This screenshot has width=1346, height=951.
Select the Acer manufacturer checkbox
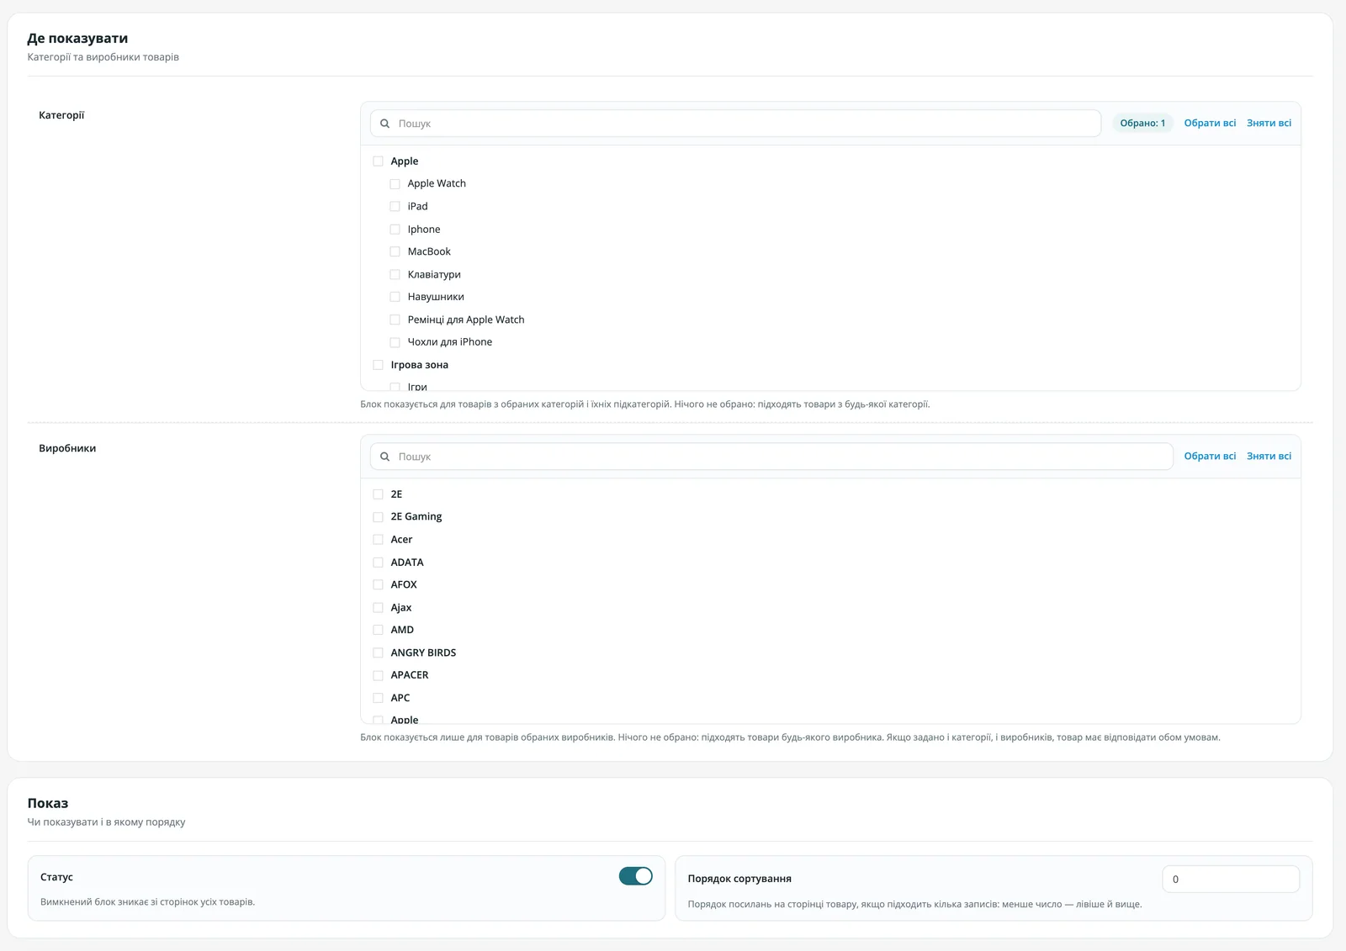378,540
